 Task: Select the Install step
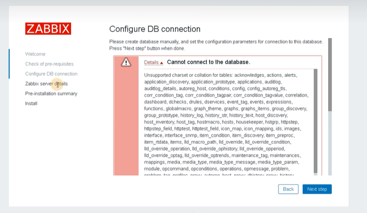tap(31, 103)
